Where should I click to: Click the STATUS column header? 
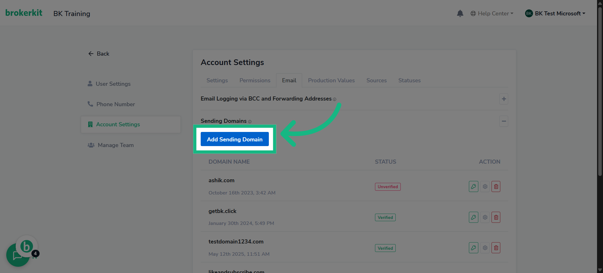coord(385,162)
